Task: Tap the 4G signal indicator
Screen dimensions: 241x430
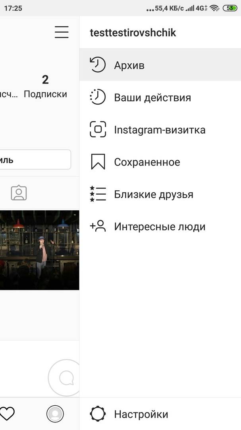Action: click(201, 8)
